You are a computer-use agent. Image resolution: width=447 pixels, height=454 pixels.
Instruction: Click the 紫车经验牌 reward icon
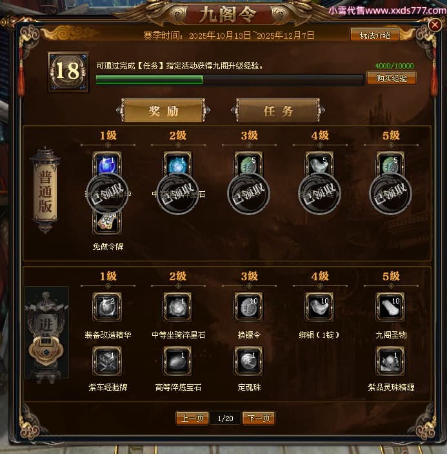107,361
